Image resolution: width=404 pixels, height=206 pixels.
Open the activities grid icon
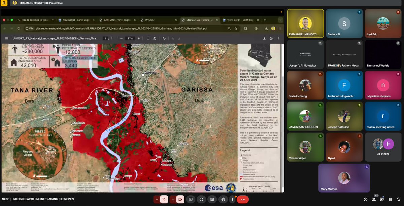pyautogui.click(x=390, y=199)
